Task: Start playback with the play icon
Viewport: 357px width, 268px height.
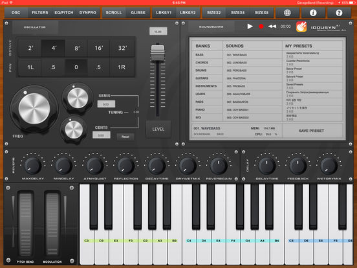Action: [x=250, y=27]
